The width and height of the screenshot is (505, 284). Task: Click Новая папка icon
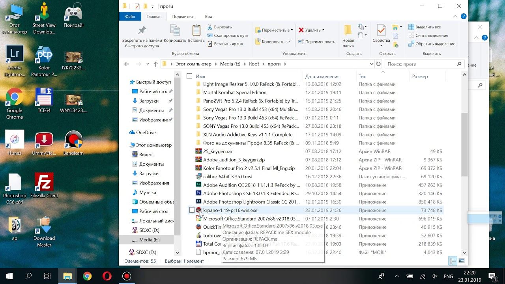pyautogui.click(x=348, y=30)
